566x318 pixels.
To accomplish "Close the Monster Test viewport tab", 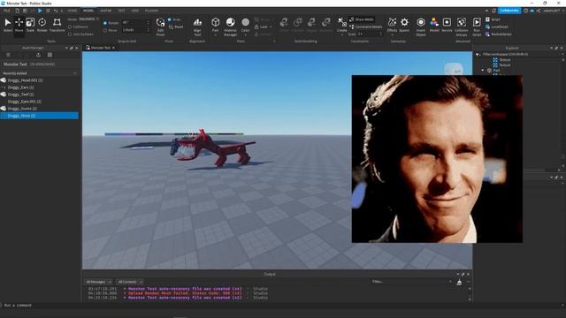I will click(x=113, y=48).
